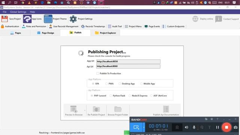The image size is (240, 135).
Task: Open User Records Management
Action: 64,26
